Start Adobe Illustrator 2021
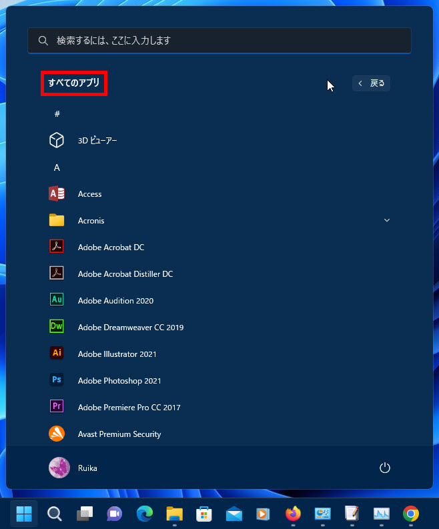 click(117, 354)
